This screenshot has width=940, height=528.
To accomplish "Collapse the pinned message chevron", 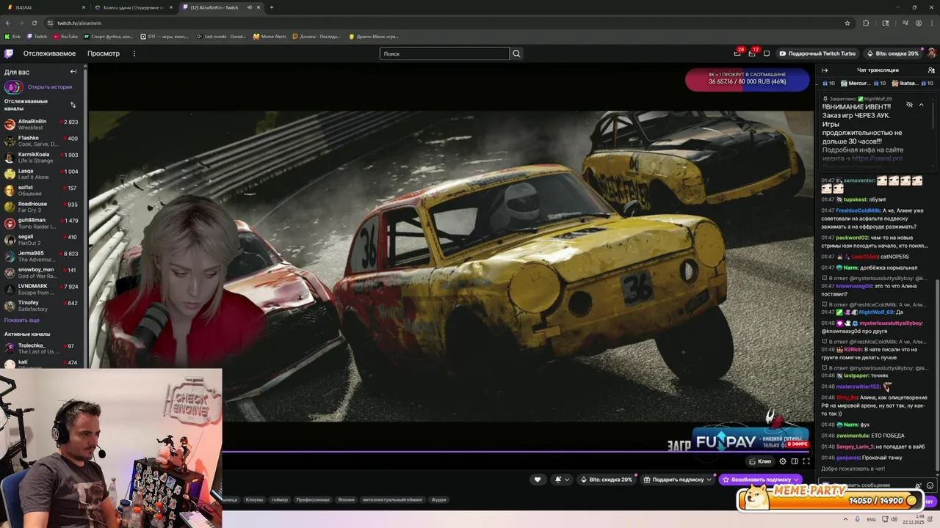I will tap(921, 105).
